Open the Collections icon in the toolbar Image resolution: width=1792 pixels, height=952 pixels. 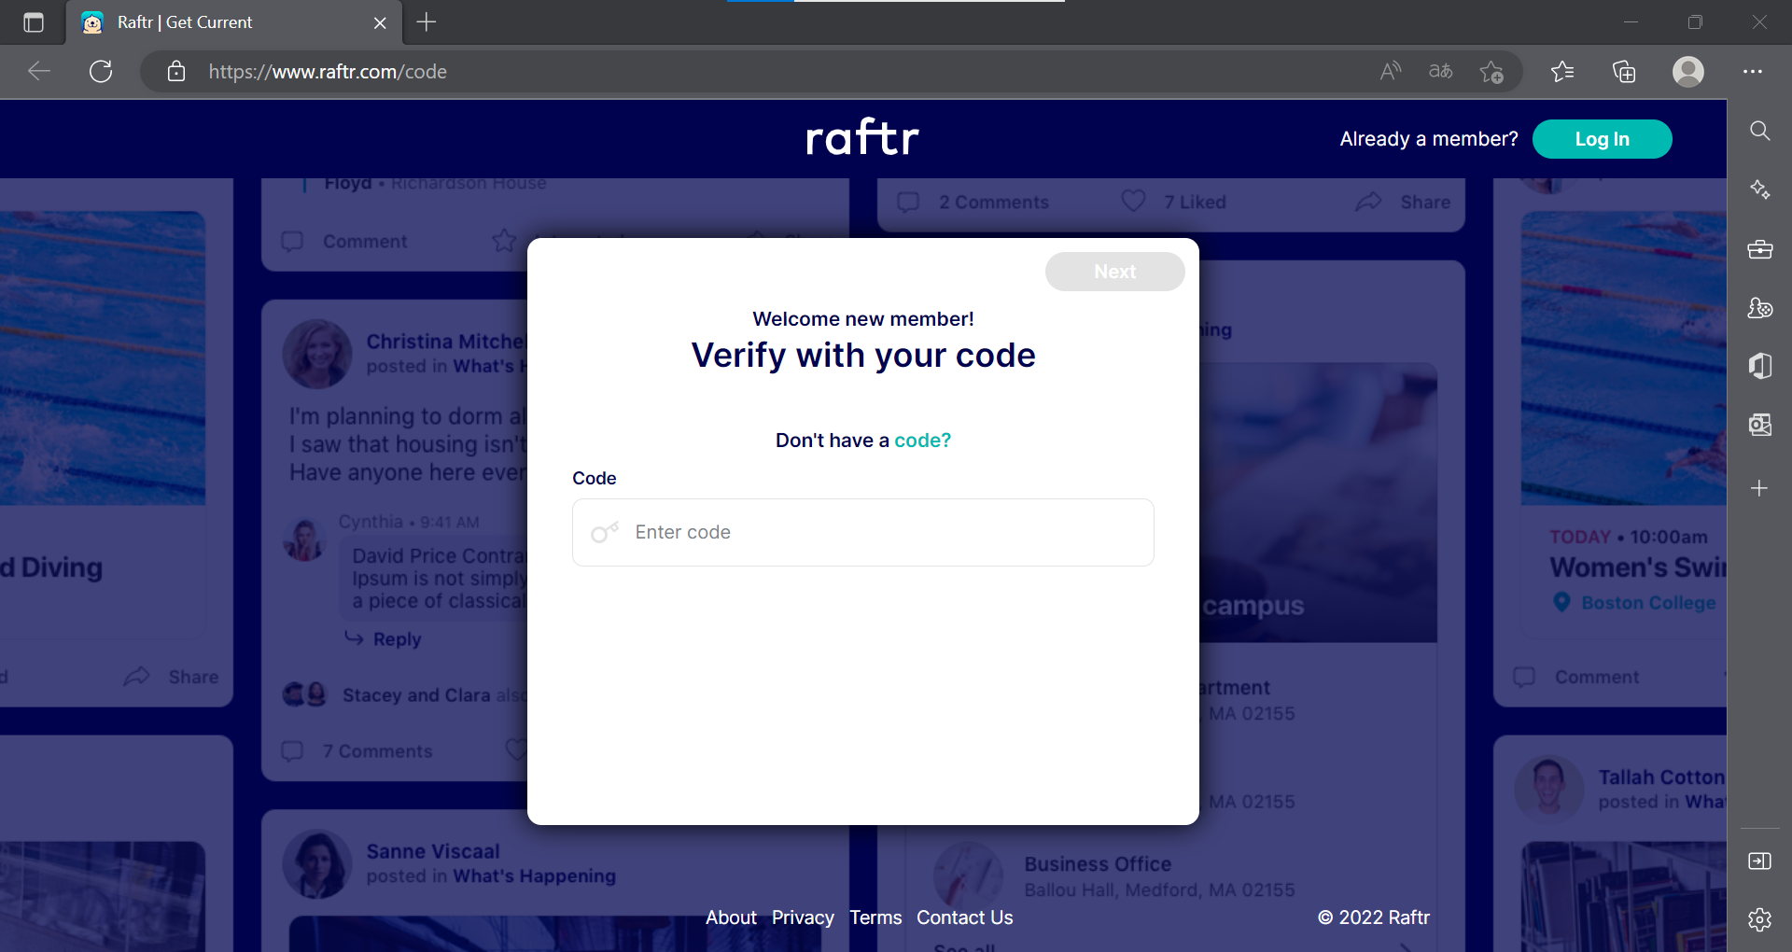pyautogui.click(x=1624, y=72)
